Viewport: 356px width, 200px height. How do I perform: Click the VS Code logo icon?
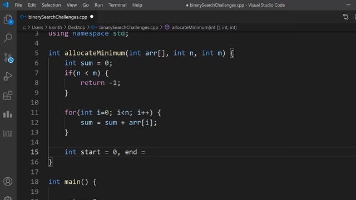click(x=6, y=5)
